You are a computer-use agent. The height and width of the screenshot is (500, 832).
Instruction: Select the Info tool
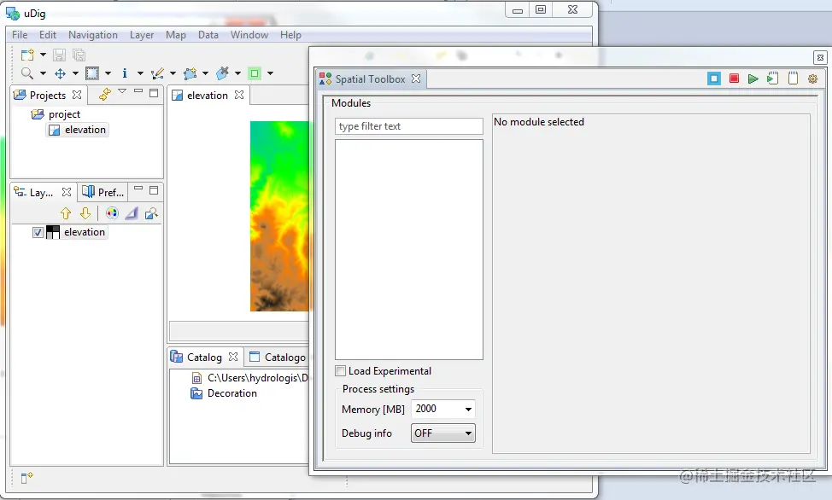pyautogui.click(x=125, y=73)
